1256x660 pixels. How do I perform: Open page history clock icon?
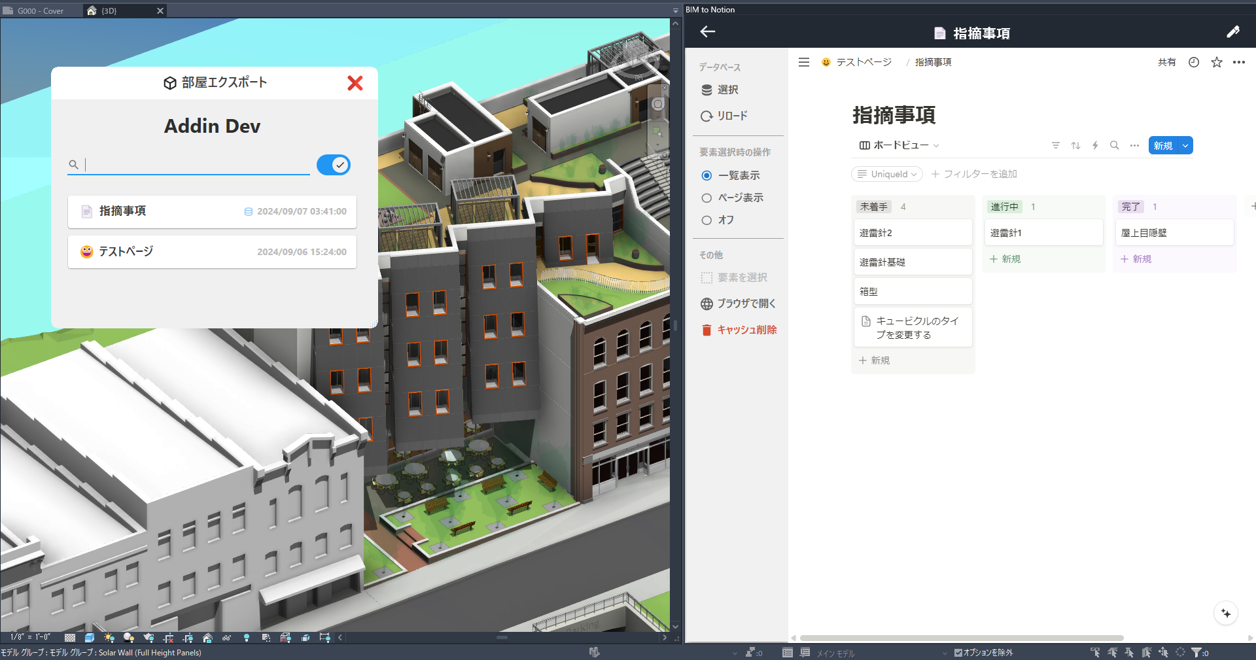pyautogui.click(x=1194, y=62)
